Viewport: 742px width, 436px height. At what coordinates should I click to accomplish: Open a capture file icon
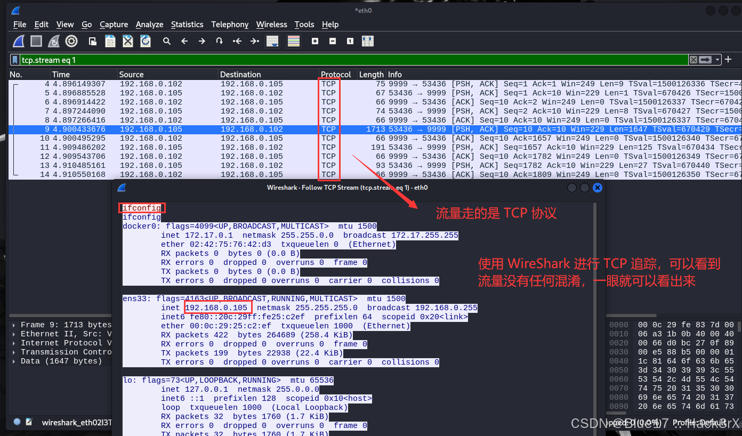(93, 41)
